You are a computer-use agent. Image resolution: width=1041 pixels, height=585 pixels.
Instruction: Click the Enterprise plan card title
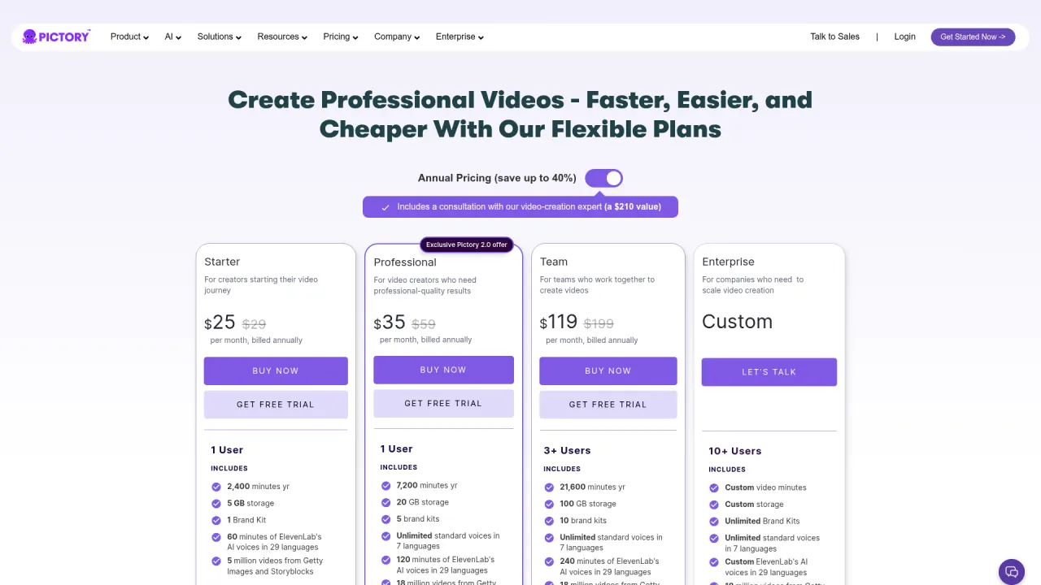728,262
